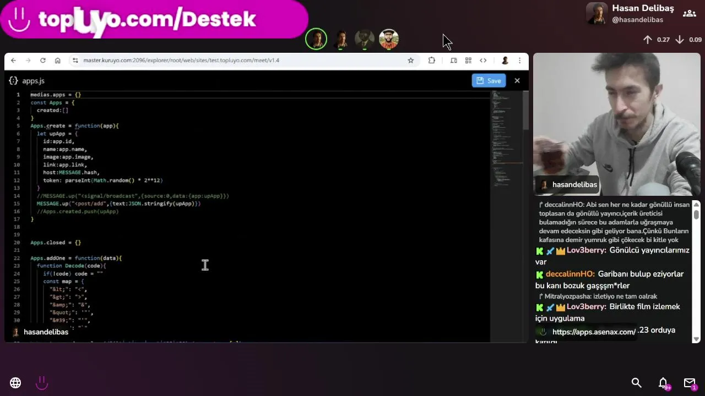This screenshot has height=396, width=705.
Task: Click the apps.js file name label
Action: [33, 81]
